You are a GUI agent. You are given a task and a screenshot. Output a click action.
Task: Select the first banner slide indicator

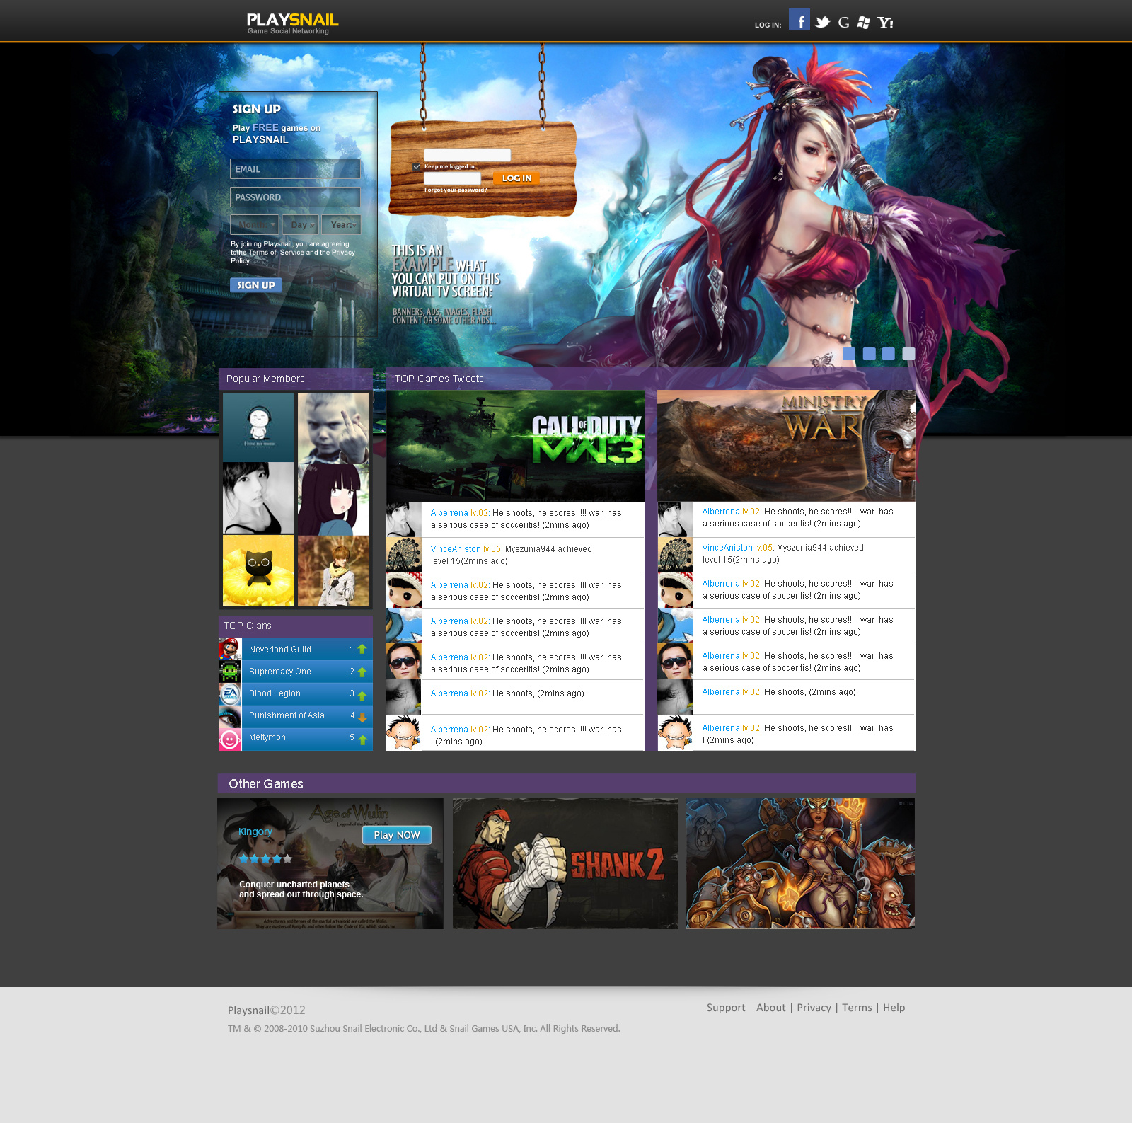(849, 354)
